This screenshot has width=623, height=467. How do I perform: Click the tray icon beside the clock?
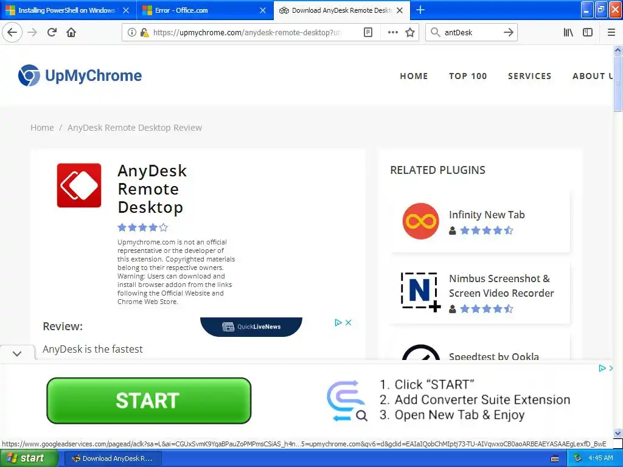(x=578, y=458)
